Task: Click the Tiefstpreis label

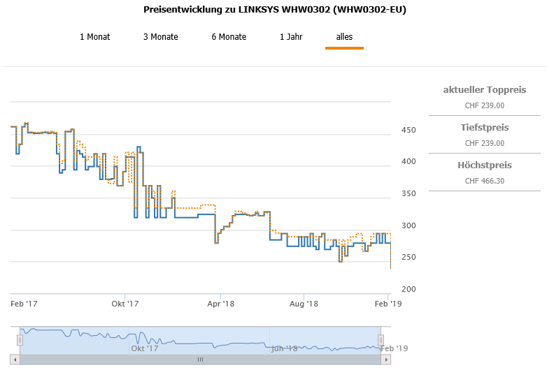Action: click(484, 128)
